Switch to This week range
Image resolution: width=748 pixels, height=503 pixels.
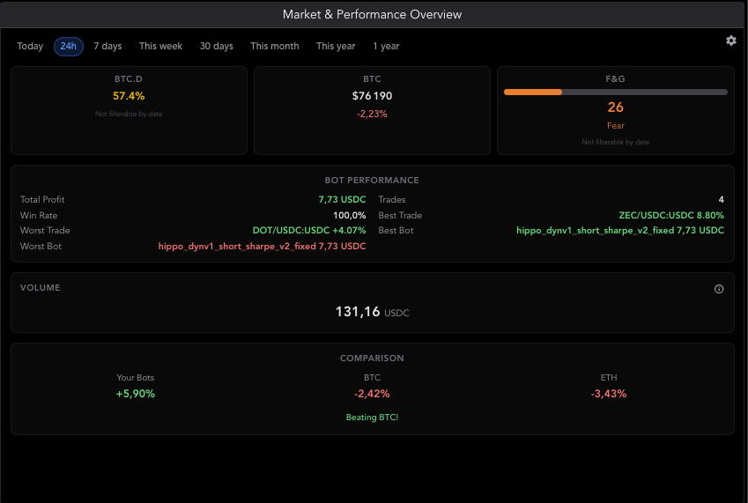click(x=160, y=46)
